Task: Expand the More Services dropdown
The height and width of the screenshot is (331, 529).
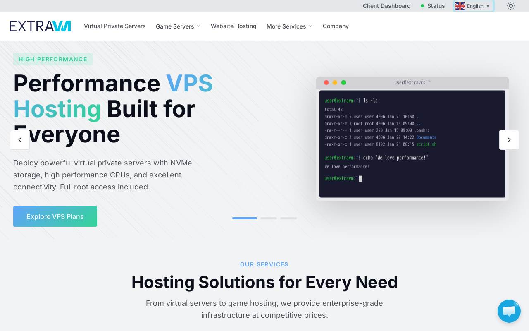Action: tap(289, 26)
